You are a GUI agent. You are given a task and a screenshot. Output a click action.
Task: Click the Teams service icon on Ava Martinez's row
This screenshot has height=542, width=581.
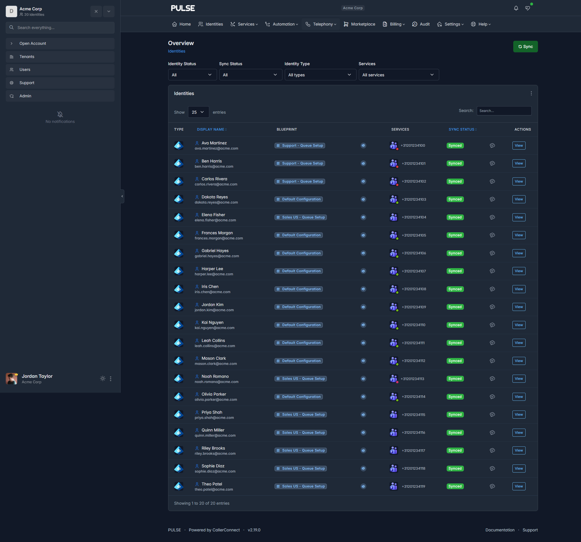[x=394, y=145]
